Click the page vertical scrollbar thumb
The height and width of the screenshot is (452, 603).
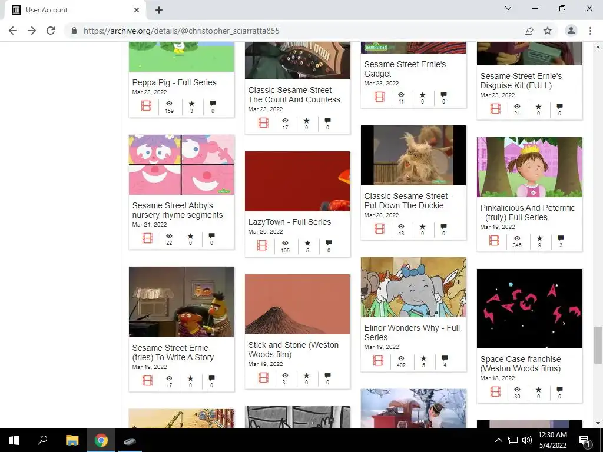pyautogui.click(x=598, y=345)
